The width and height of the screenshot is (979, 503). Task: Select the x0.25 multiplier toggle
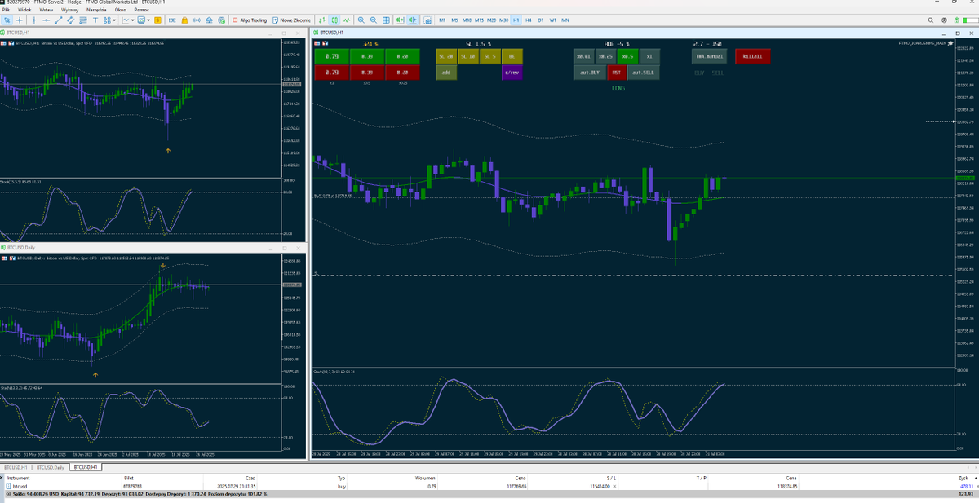605,56
